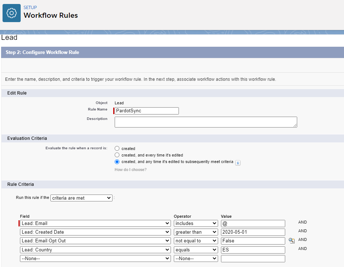Open the 'Lead: Email Opt Out' field dropdown
344x267 pixels.
point(95,241)
